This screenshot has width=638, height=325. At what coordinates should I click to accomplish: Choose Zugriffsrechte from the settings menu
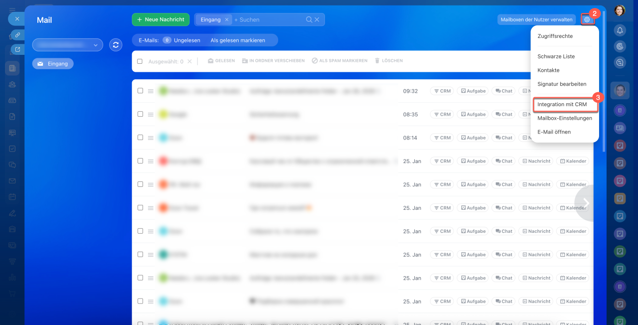tap(555, 36)
